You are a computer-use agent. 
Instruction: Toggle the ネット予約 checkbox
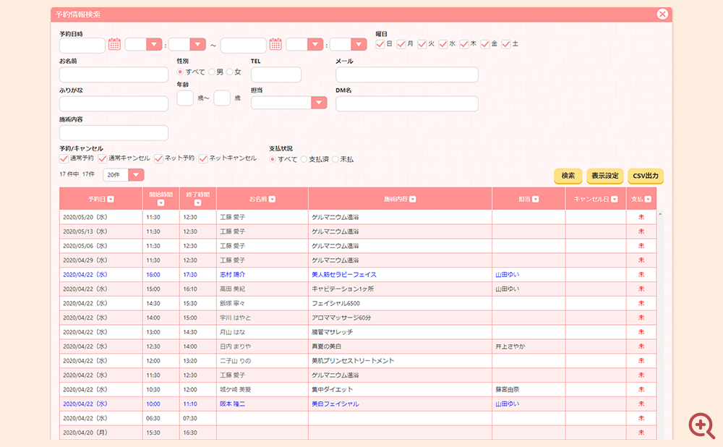click(158, 158)
